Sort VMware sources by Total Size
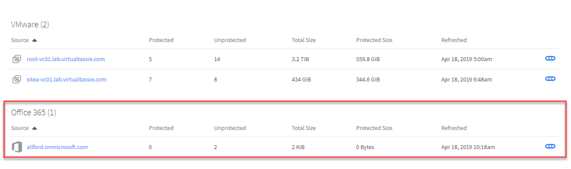 pyautogui.click(x=304, y=40)
